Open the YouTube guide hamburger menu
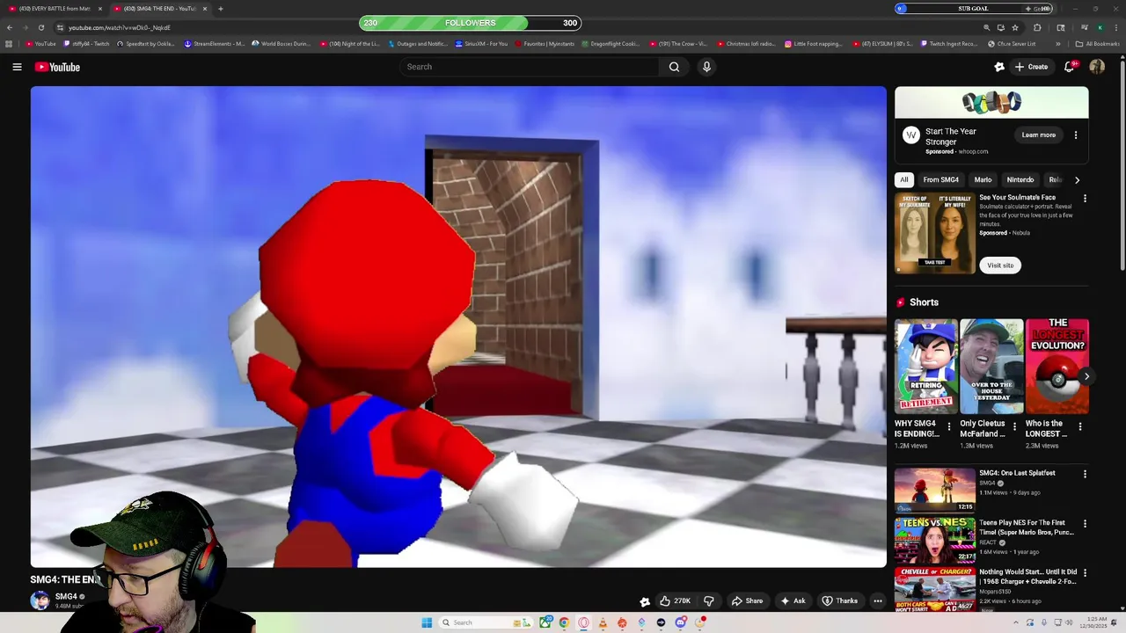The height and width of the screenshot is (633, 1126). click(x=17, y=67)
